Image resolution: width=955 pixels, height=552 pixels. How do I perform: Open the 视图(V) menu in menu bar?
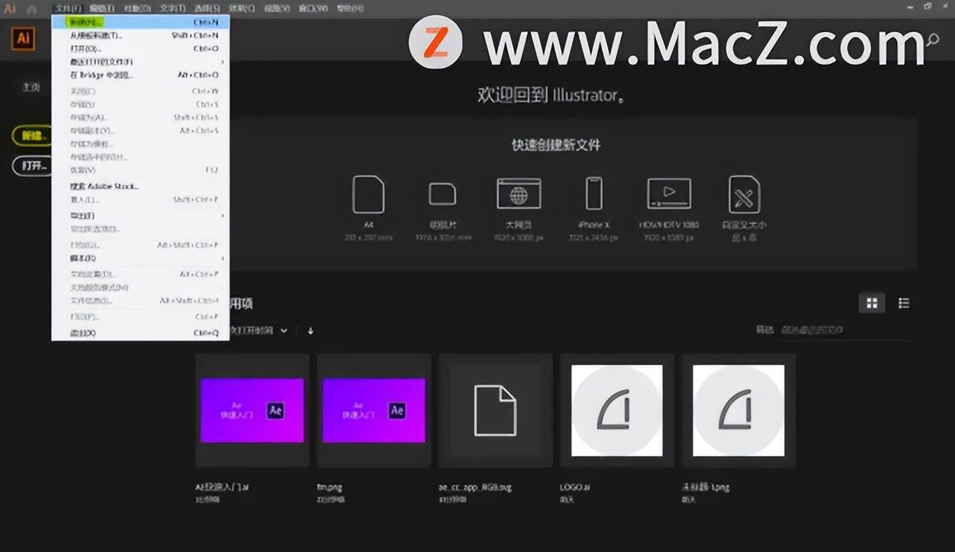(278, 8)
